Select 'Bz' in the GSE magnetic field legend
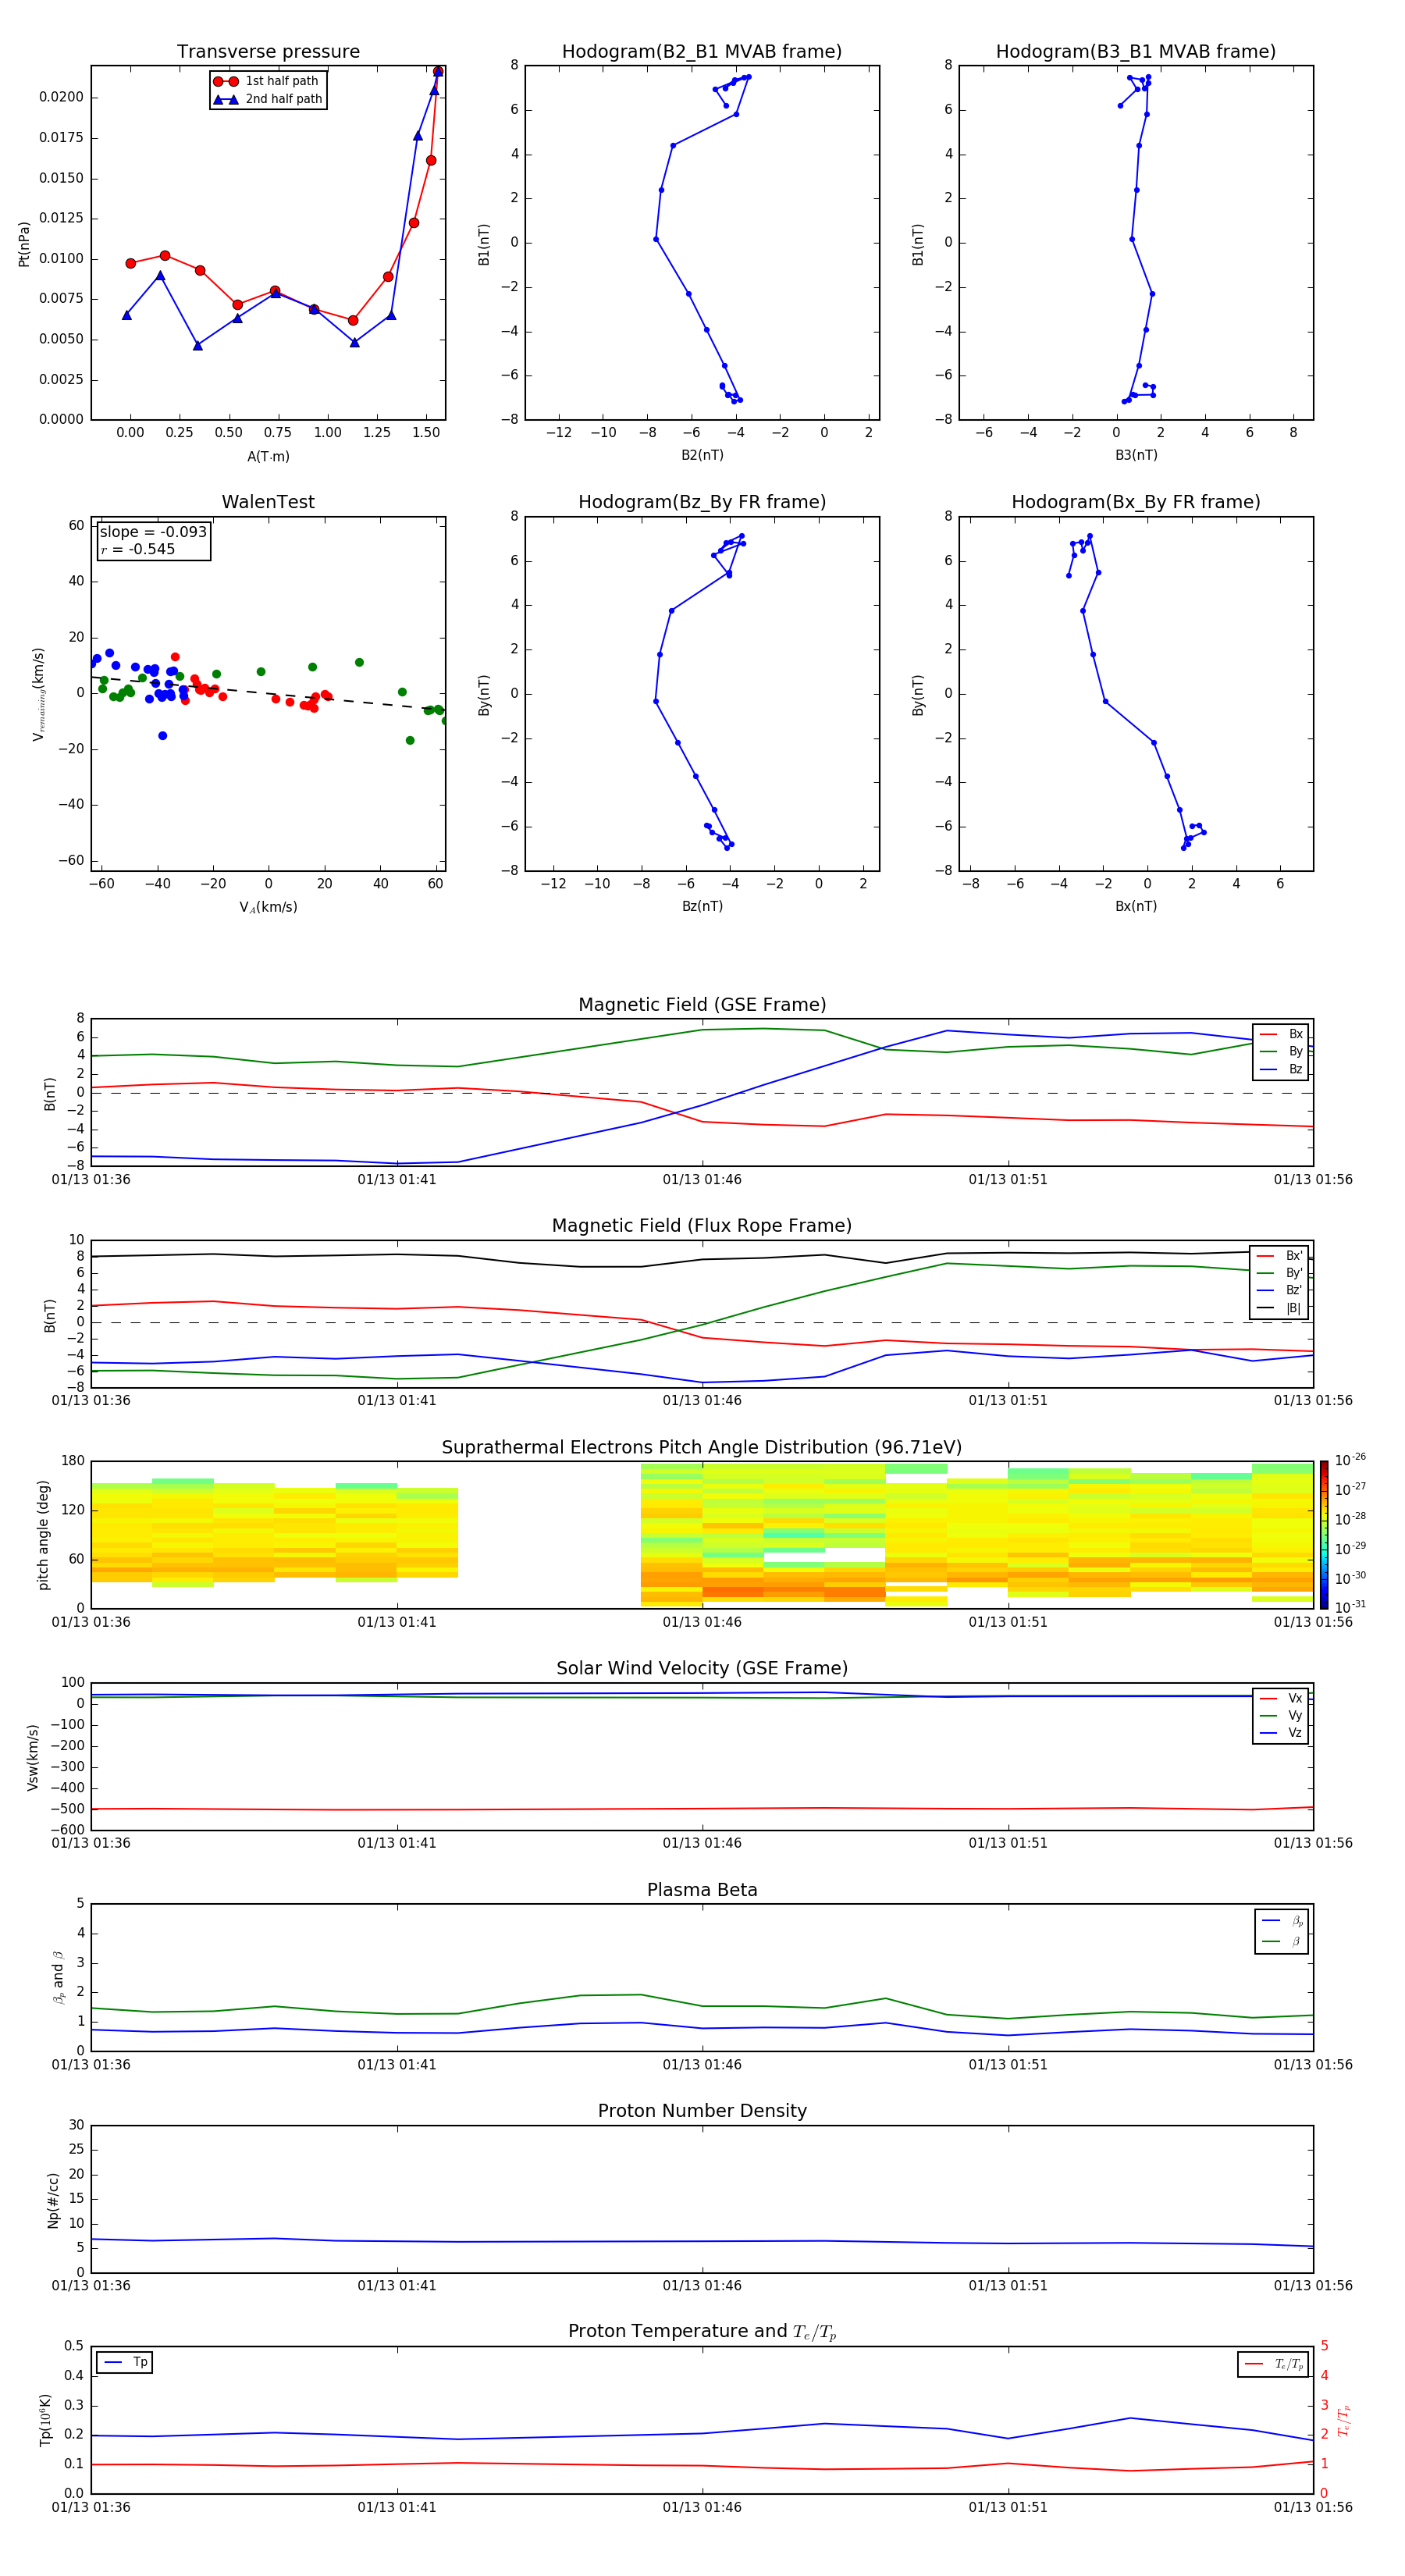The height and width of the screenshot is (2576, 1405). click(x=1281, y=1069)
